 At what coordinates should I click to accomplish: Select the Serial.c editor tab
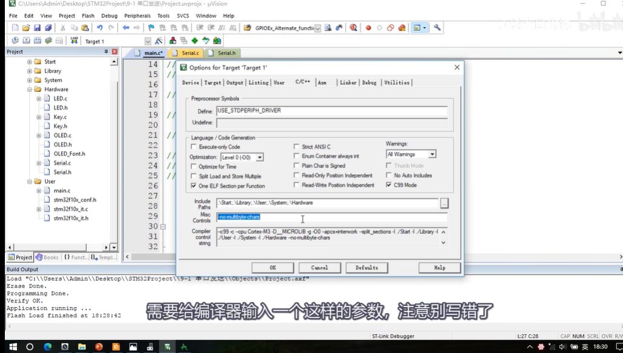coord(185,53)
